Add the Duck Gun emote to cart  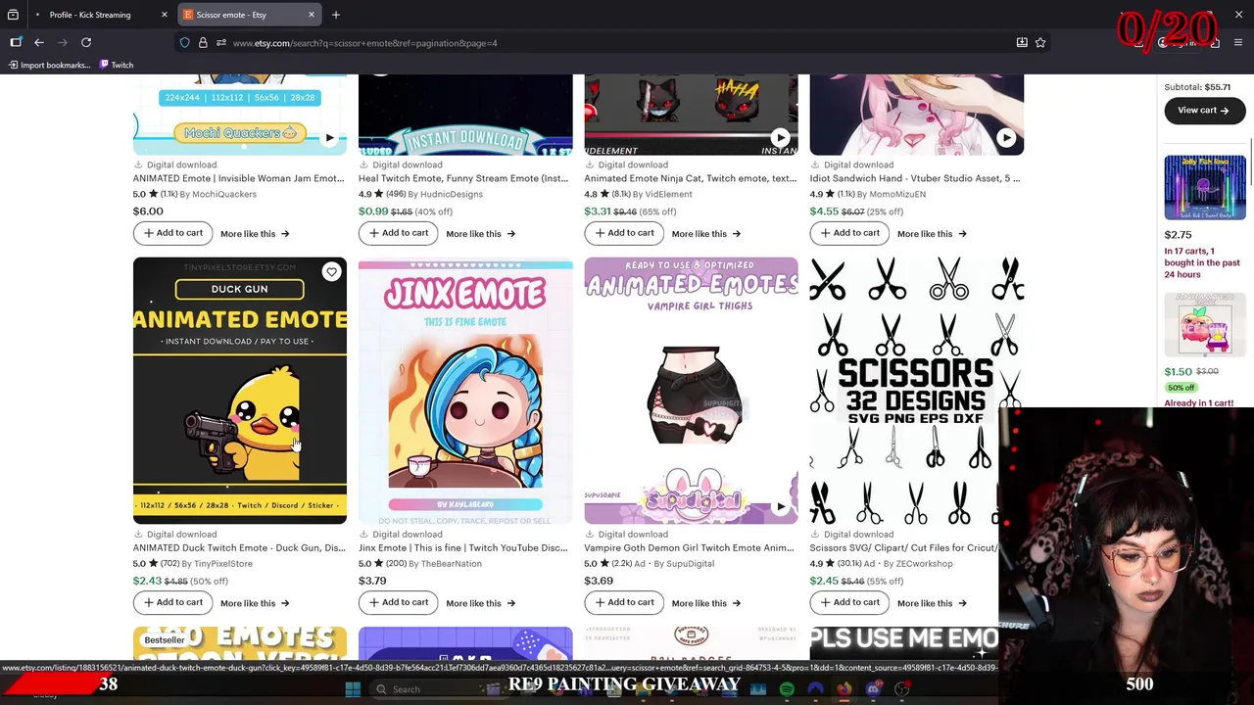point(173,602)
